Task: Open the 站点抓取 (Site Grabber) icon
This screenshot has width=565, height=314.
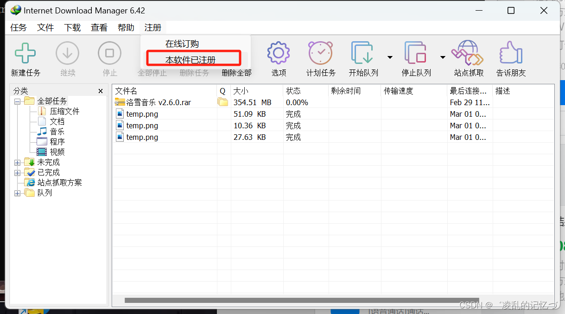Action: 468,55
